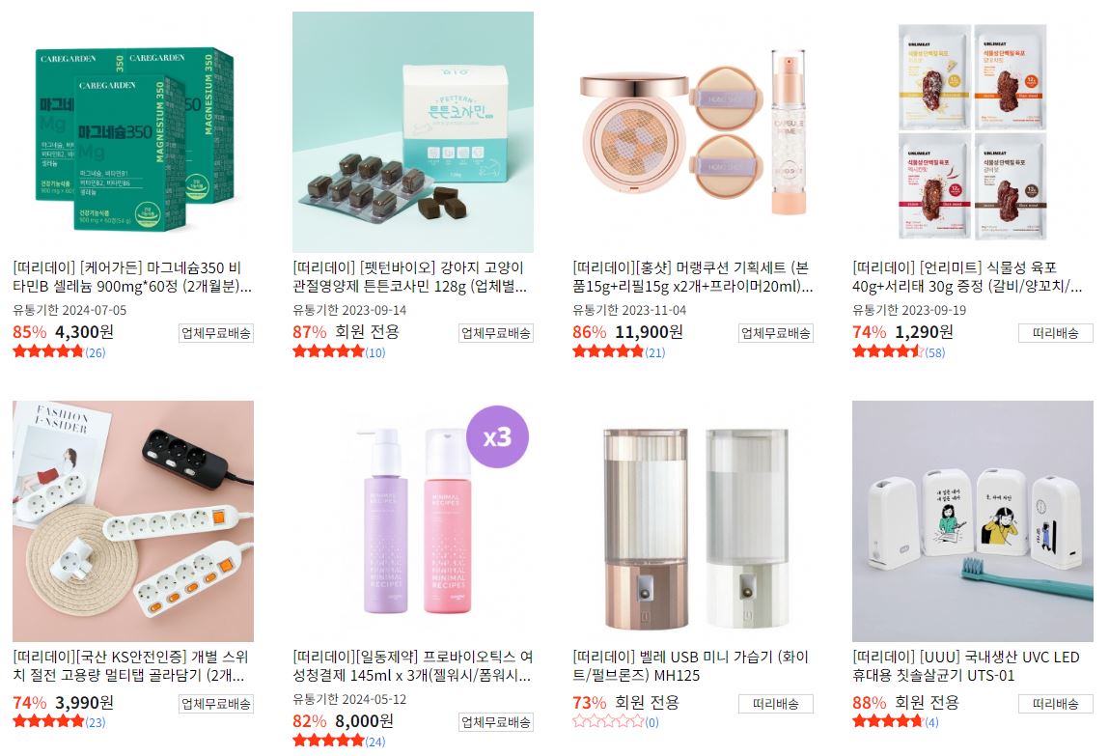Click the 24 review count of 프로바이오틱스 여성청결제
1109x756 pixels.
click(x=375, y=742)
